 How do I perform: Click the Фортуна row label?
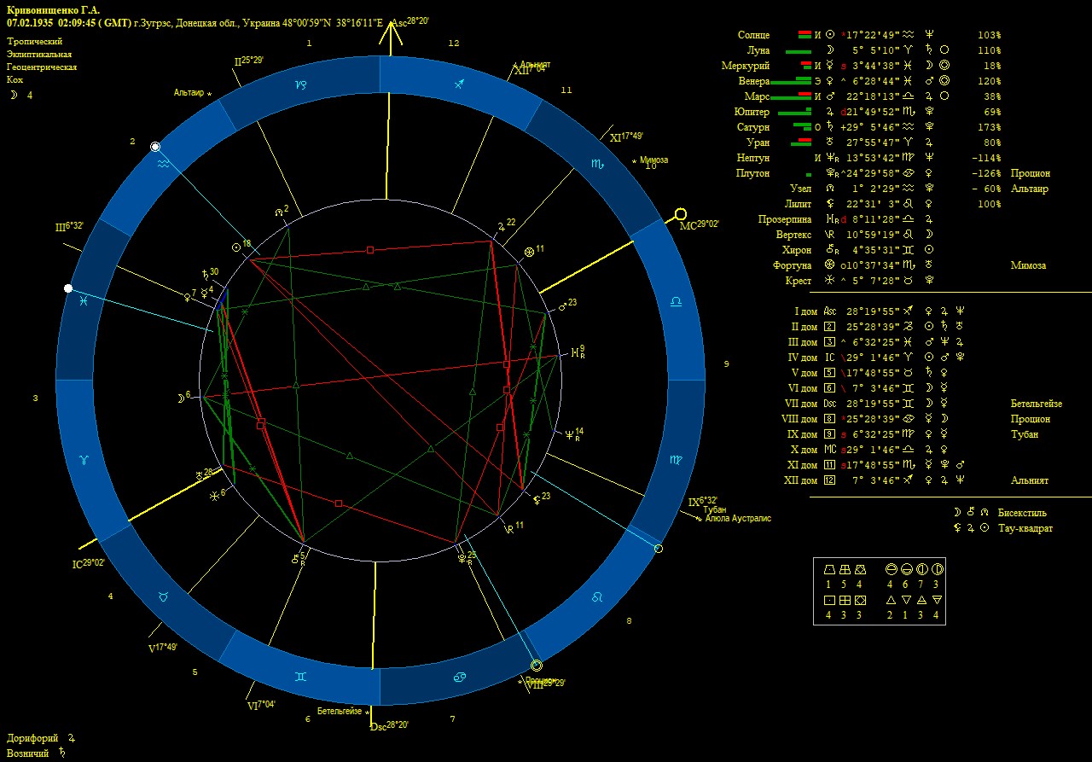point(792,265)
